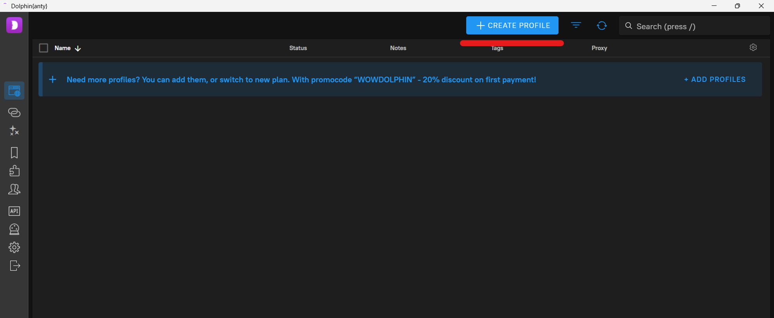Viewport: 774px width, 318px height.
Task: Open the API sidebar icon
Action: (14, 211)
